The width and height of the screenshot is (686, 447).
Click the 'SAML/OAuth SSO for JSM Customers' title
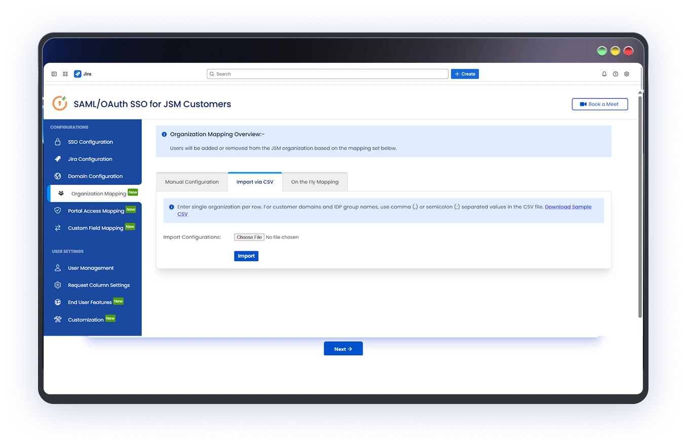(153, 104)
